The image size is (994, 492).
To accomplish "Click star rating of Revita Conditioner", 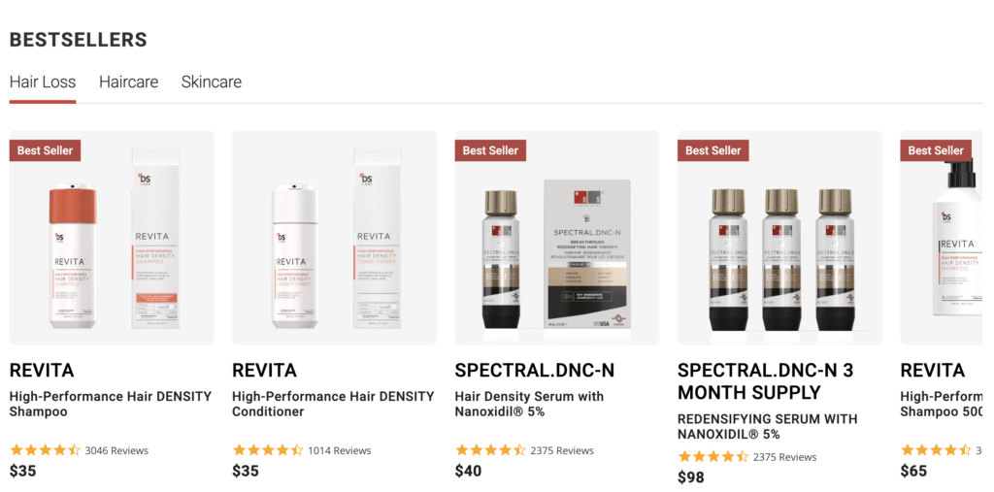I will coord(268,450).
